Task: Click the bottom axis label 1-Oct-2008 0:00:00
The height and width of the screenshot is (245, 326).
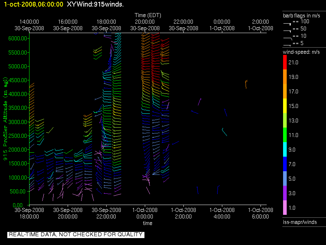Action: pyautogui.click(x=145, y=213)
